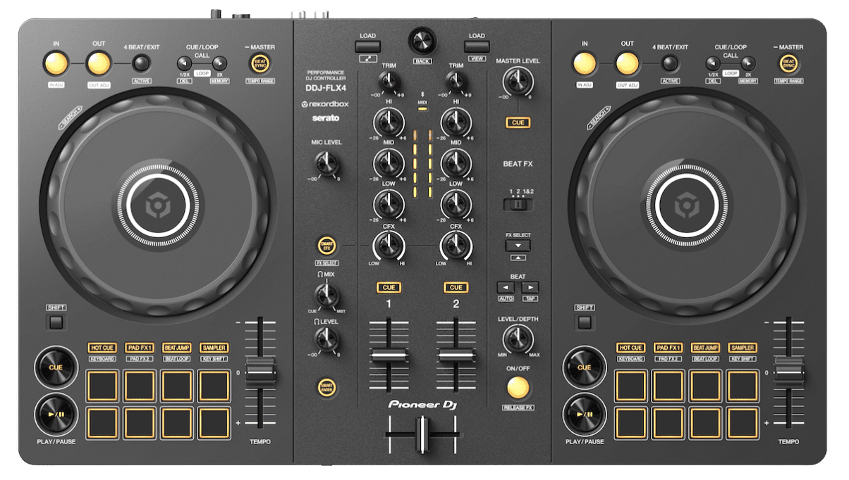Trigger 4 BEAT/EXIT loop on deck 1
Screen dimensions: 849x480
coord(141,64)
